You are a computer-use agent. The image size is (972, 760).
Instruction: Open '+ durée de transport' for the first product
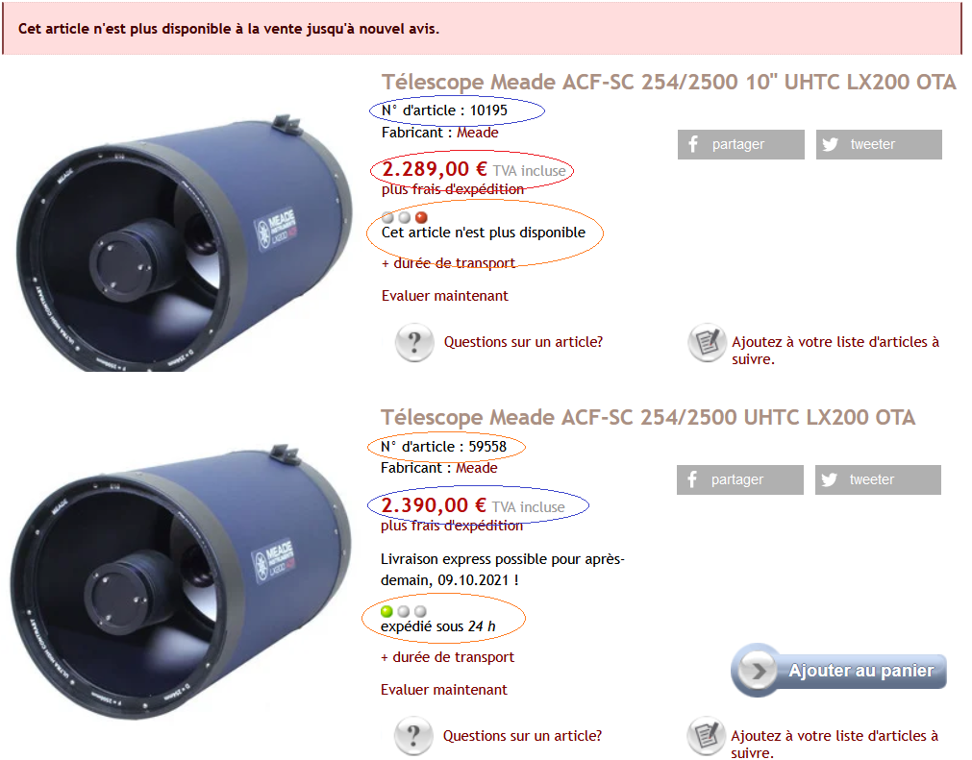pos(448,263)
